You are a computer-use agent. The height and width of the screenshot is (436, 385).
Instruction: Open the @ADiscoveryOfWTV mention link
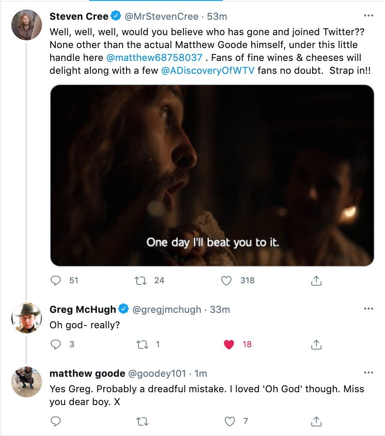pos(207,71)
